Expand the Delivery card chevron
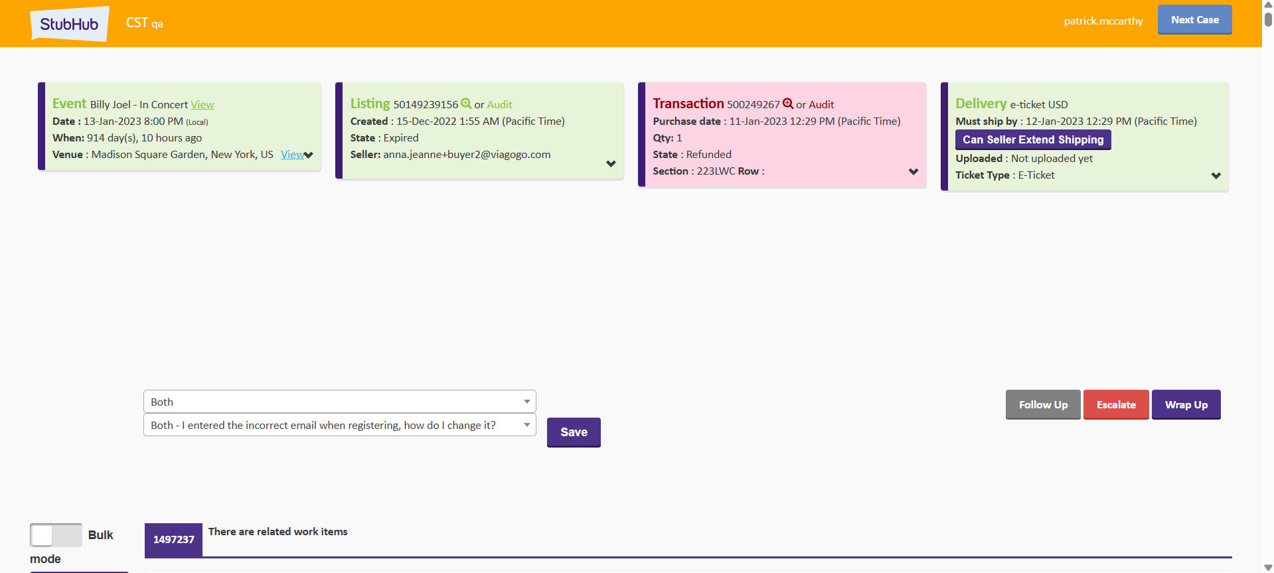Screen dimensions: 1274x573 point(1216,176)
